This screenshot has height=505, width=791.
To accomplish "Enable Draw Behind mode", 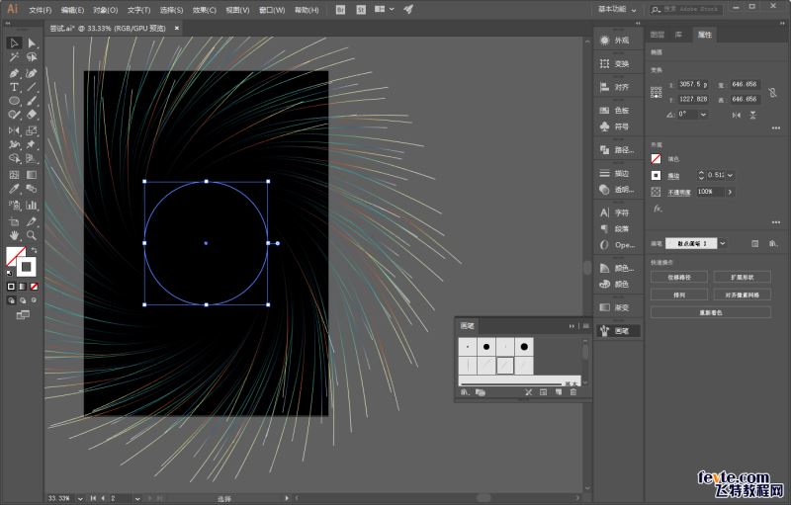I will (x=23, y=300).
